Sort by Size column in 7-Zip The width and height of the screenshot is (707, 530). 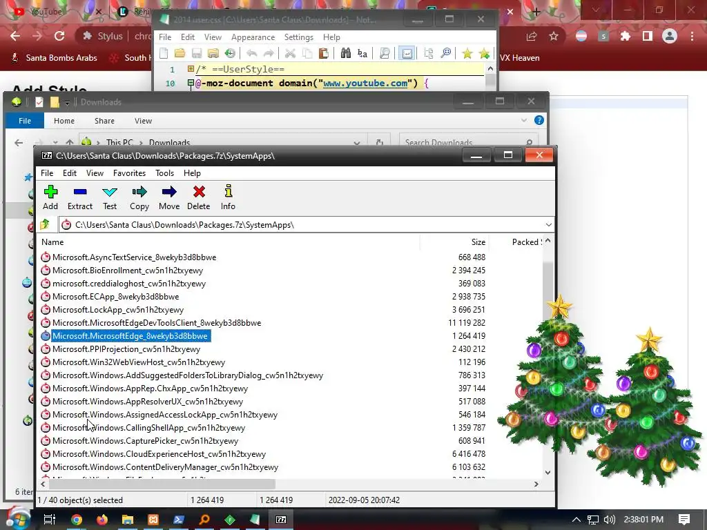pos(454,242)
